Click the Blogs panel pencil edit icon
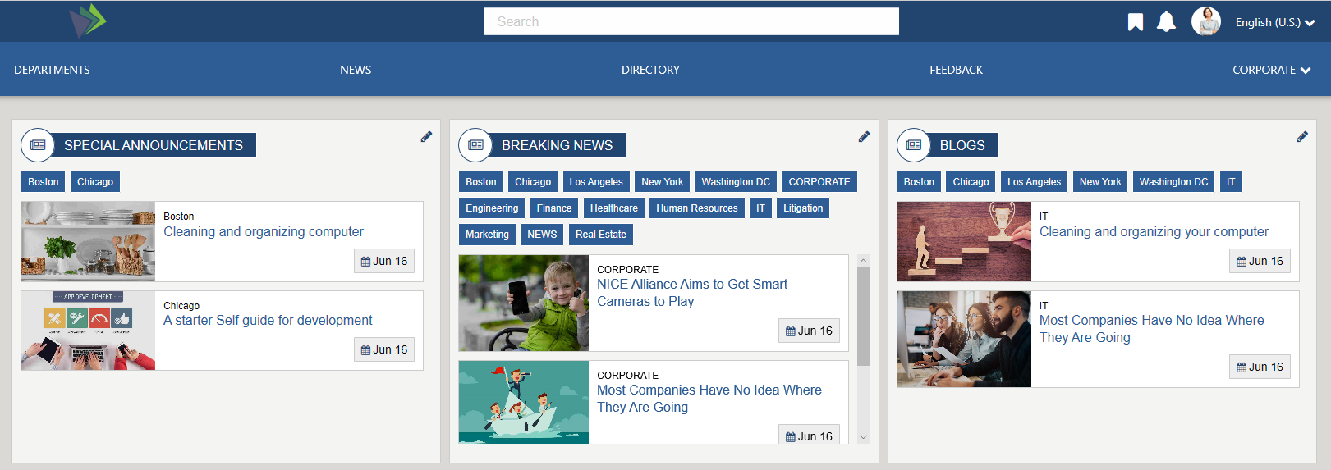This screenshot has height=470, width=1331. [x=1301, y=137]
